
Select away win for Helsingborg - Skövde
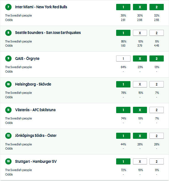tap(156, 84)
